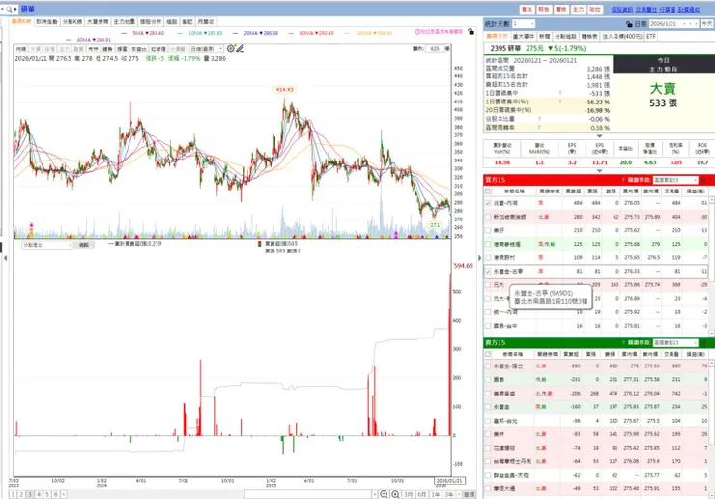Screen dimensions: 715x499
Task: Toggle checkbox for 美林 seller row
Action: coord(488,434)
